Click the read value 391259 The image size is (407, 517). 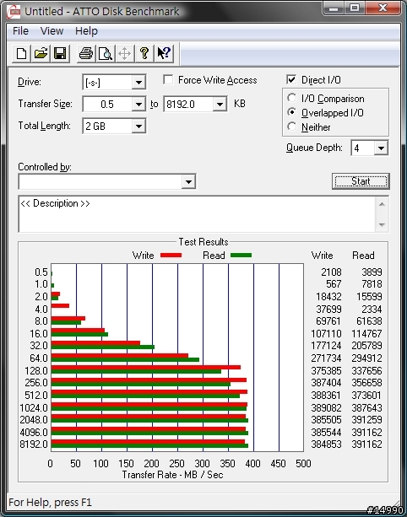pos(366,420)
